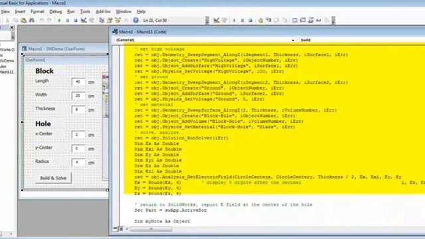
Task: Click the Undo icon in the Standard toolbar
Action: click(41, 21)
